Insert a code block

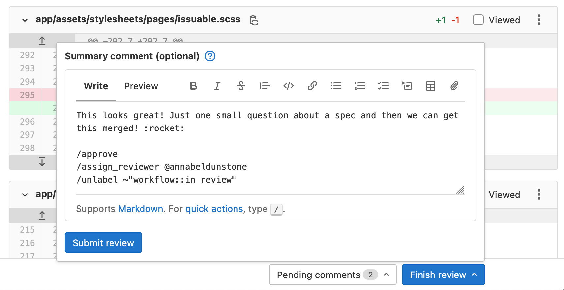pos(289,86)
